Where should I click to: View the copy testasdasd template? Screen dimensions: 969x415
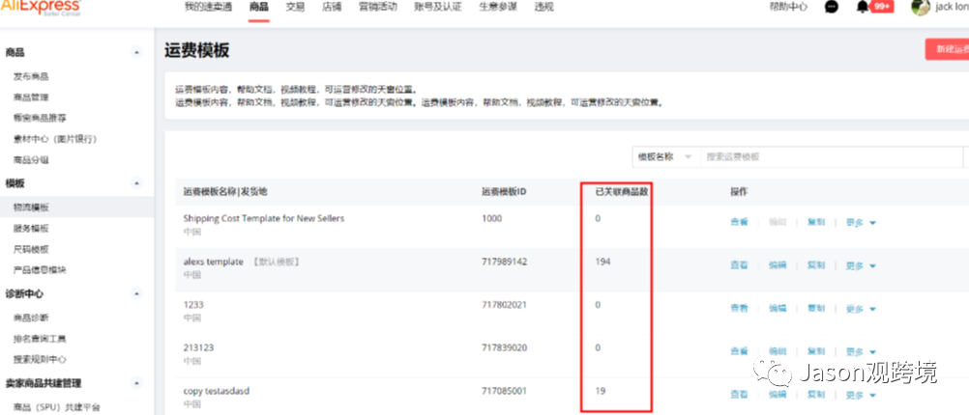(x=739, y=394)
